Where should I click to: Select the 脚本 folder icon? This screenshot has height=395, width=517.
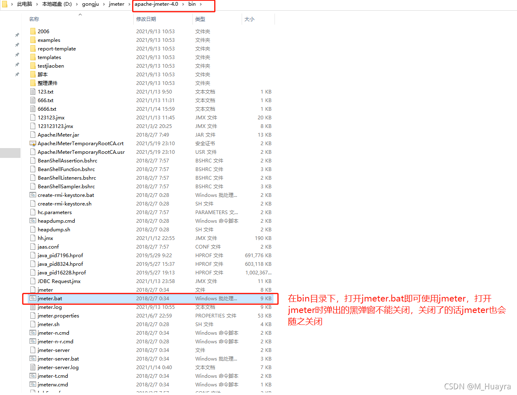point(33,74)
